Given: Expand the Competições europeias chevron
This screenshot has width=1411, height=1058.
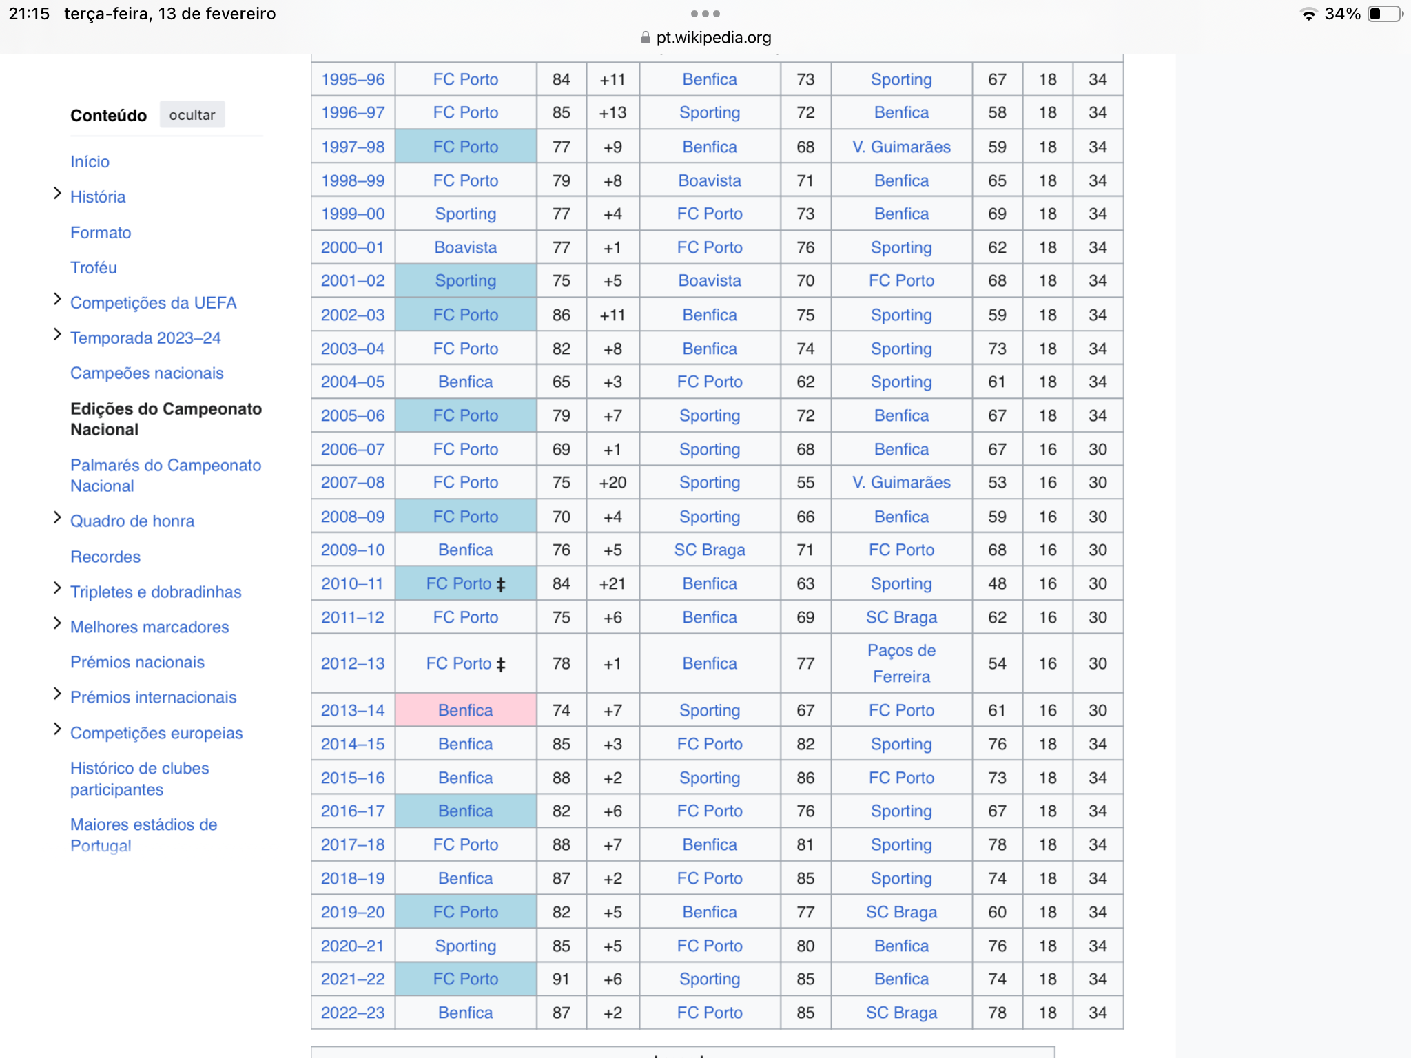Looking at the screenshot, I should point(57,729).
